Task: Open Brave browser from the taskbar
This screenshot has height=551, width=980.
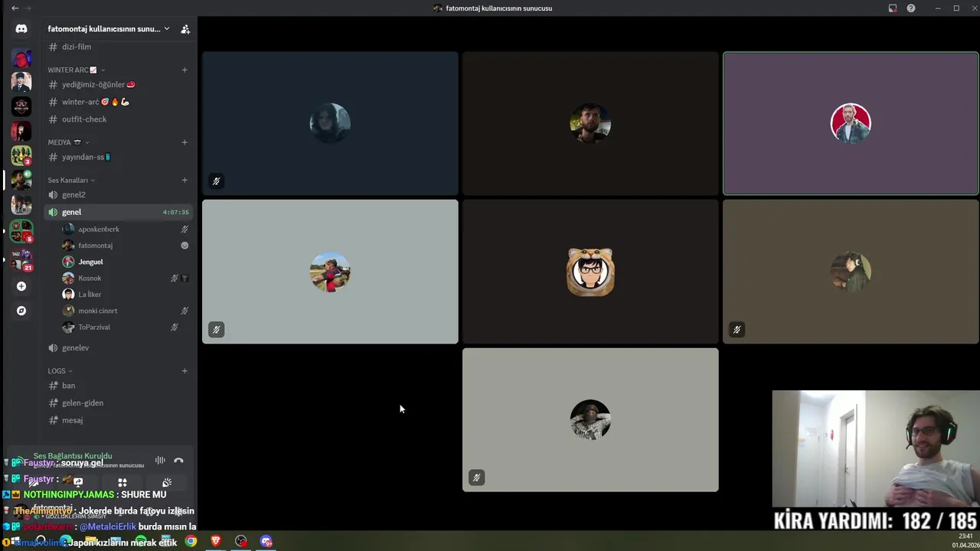Action: [216, 541]
